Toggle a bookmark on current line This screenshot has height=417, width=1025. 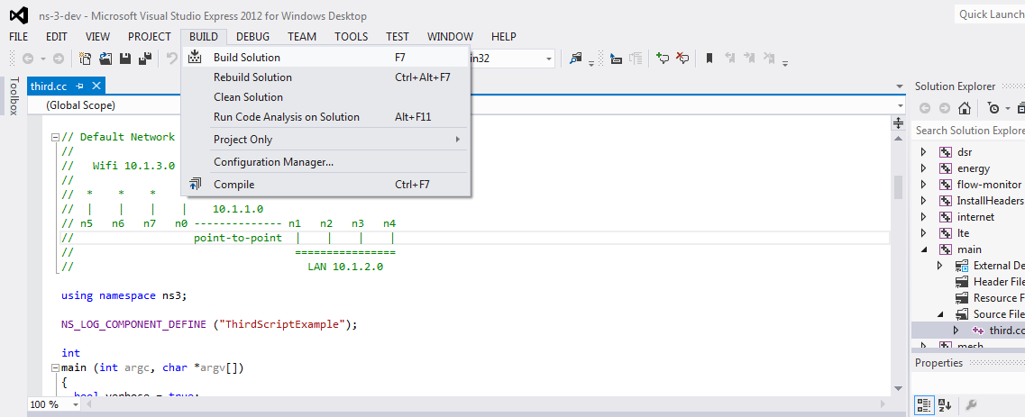coord(709,59)
